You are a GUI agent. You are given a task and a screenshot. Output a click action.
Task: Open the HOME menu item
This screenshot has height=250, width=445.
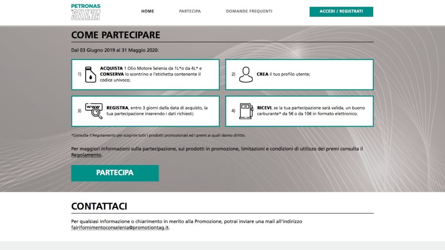(x=148, y=11)
